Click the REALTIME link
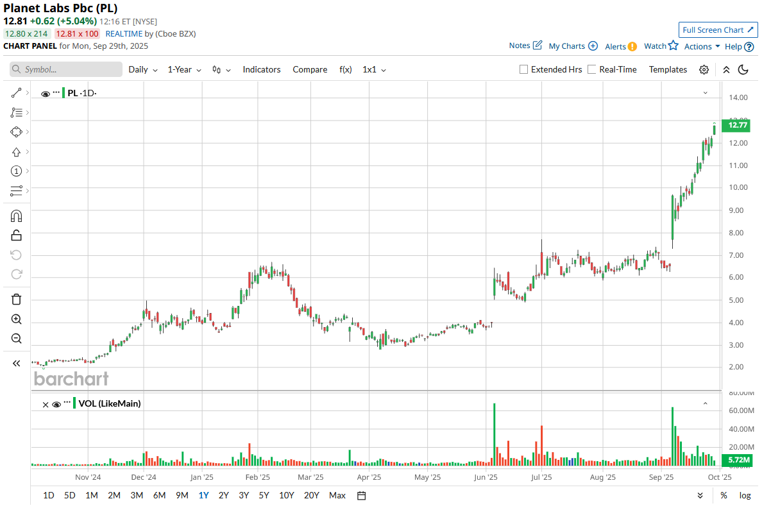 pyautogui.click(x=124, y=33)
